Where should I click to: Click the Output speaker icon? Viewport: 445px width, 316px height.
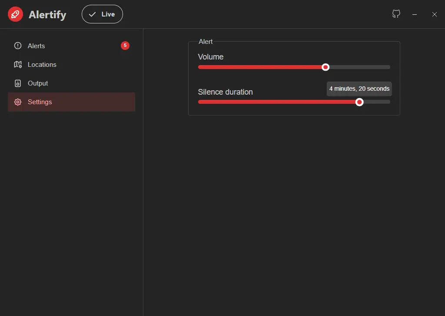tap(18, 83)
